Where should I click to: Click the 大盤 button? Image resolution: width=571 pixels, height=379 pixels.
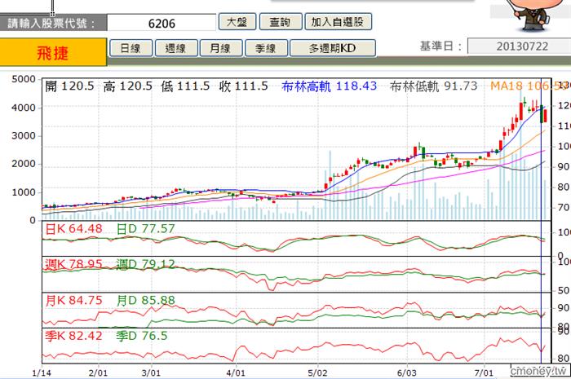tap(237, 22)
